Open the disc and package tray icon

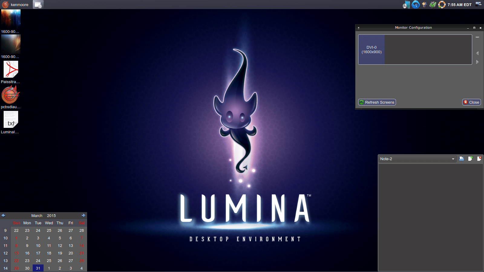(406, 5)
